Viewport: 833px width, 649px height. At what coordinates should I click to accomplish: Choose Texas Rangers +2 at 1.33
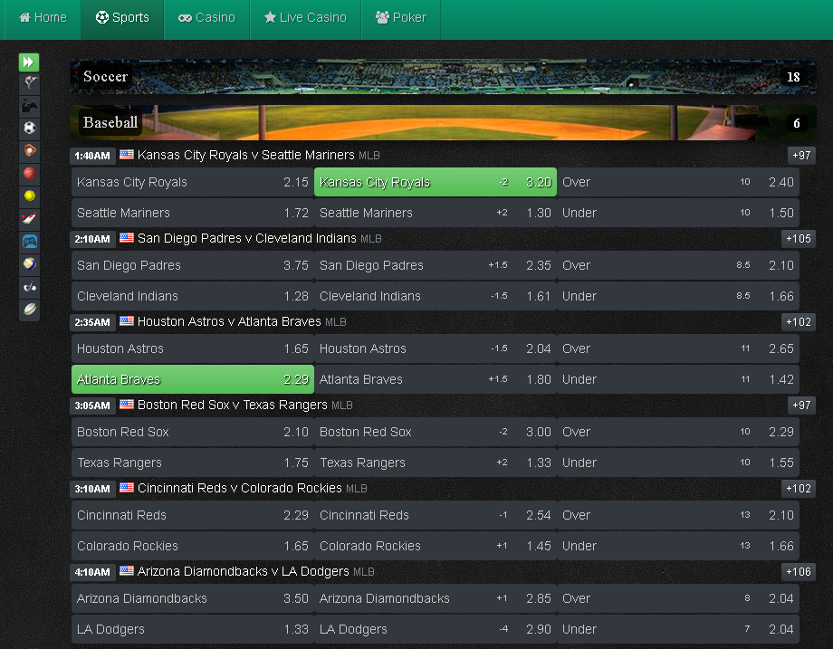click(436, 463)
